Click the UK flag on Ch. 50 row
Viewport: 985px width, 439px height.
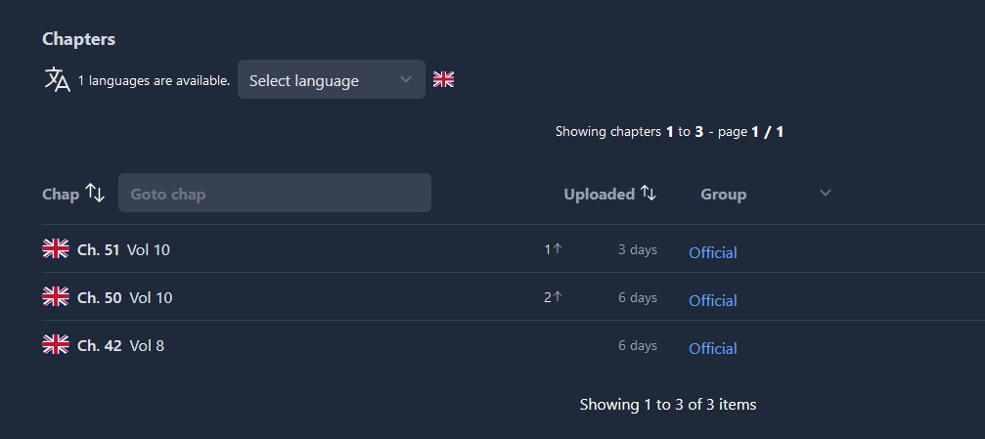tap(56, 296)
